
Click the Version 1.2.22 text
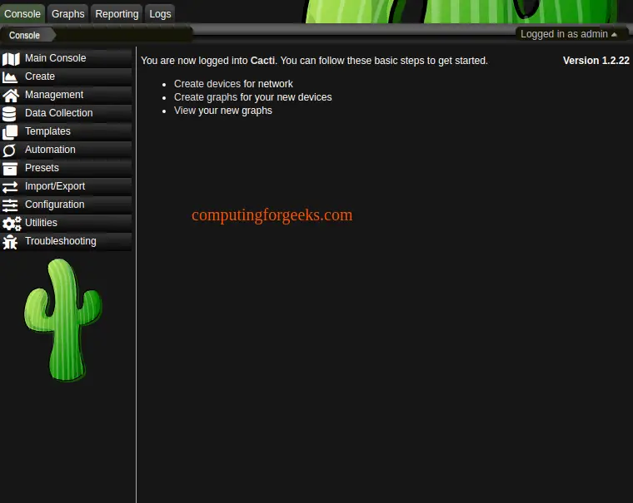(x=596, y=61)
